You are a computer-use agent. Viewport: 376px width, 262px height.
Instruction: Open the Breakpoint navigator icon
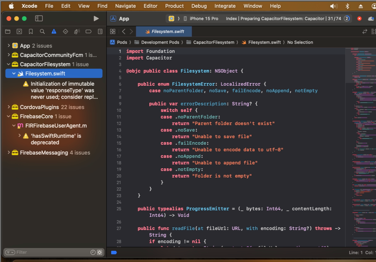(x=89, y=32)
